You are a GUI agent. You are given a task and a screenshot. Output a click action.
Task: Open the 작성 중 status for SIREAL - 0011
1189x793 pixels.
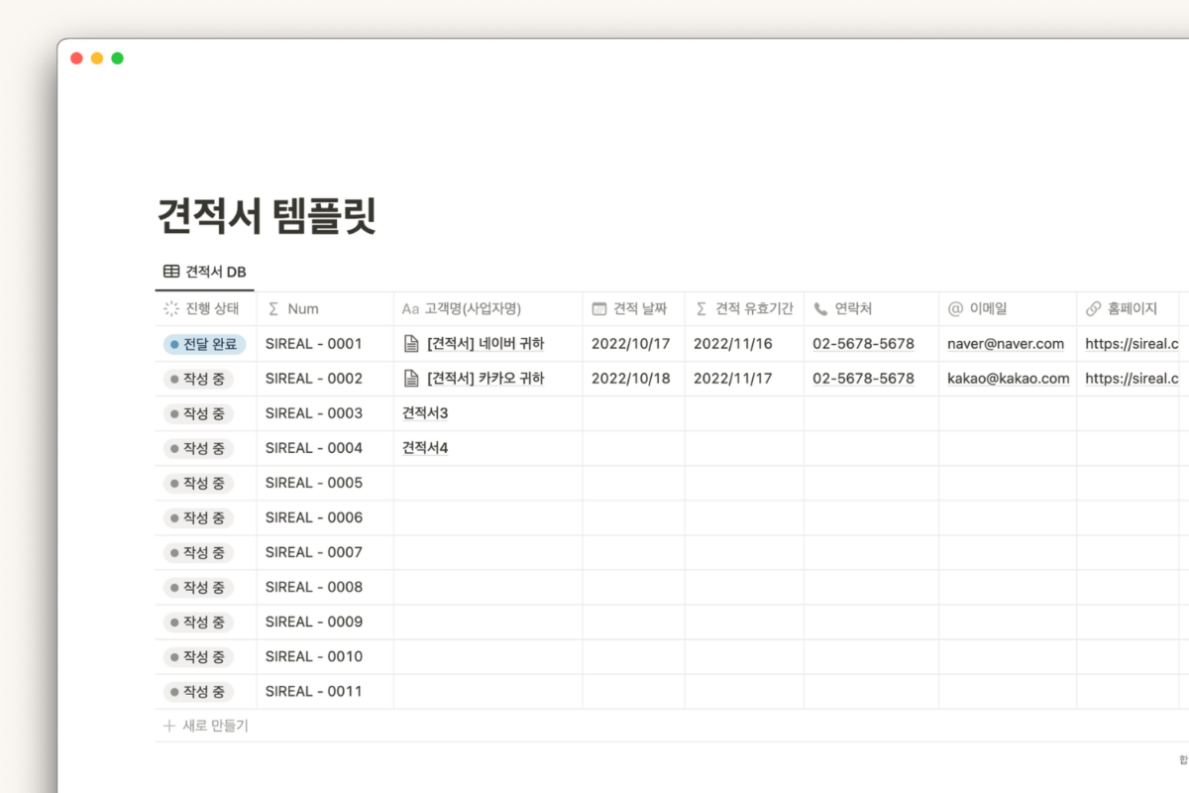(x=195, y=691)
